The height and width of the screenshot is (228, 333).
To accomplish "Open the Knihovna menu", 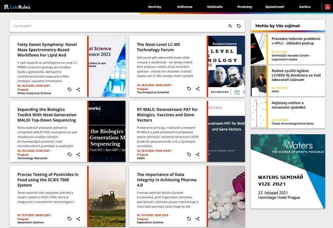I will [185, 7].
